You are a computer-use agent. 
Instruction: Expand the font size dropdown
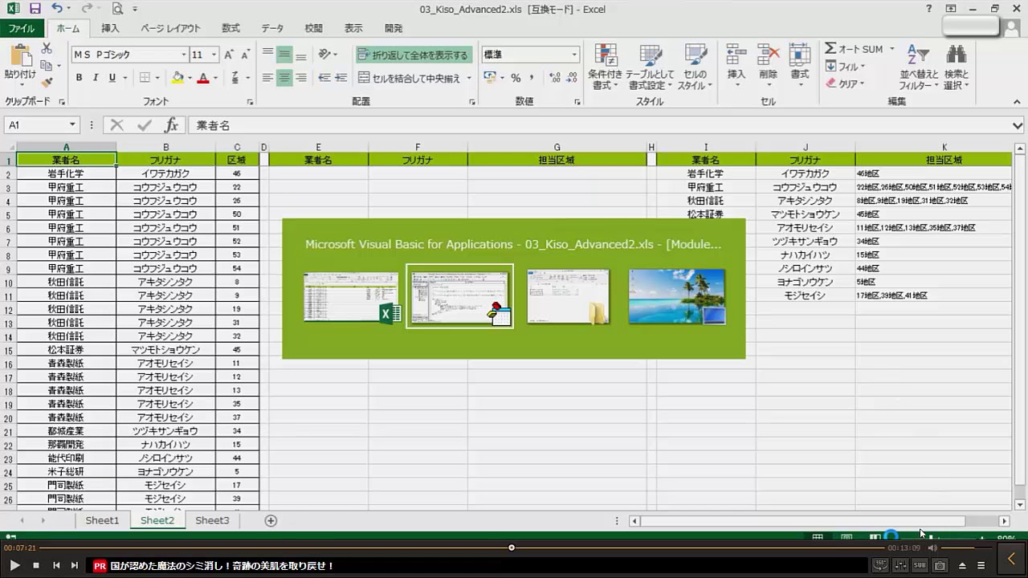pos(214,55)
